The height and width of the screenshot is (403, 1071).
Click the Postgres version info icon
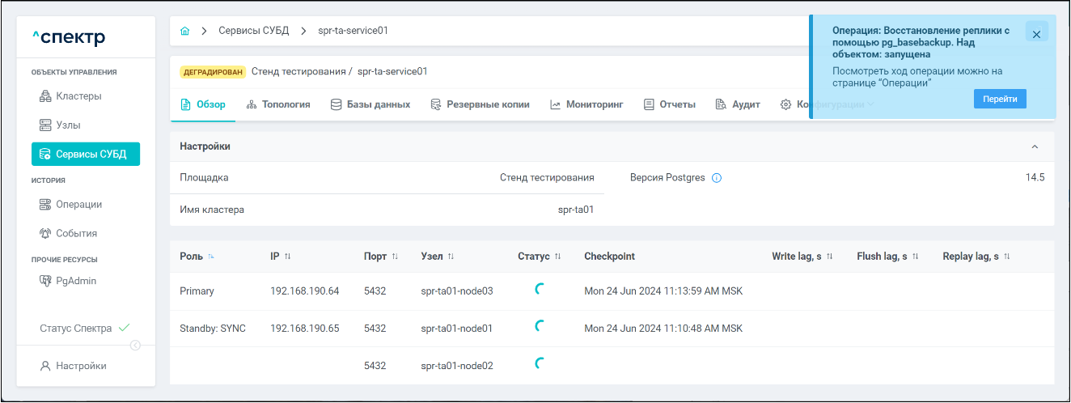[716, 178]
